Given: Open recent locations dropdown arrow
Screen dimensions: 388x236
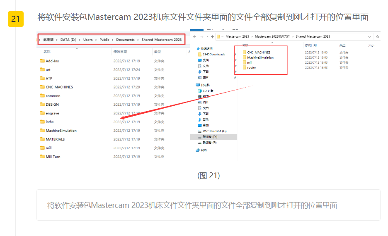Looking at the screenshot, I should click(207, 36).
